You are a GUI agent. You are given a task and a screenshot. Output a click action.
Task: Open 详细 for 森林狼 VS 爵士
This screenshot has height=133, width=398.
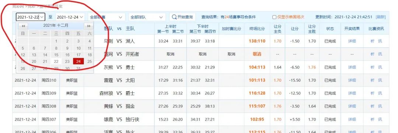coord(352,93)
